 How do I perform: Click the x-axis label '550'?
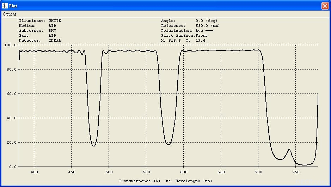click(x=146, y=172)
